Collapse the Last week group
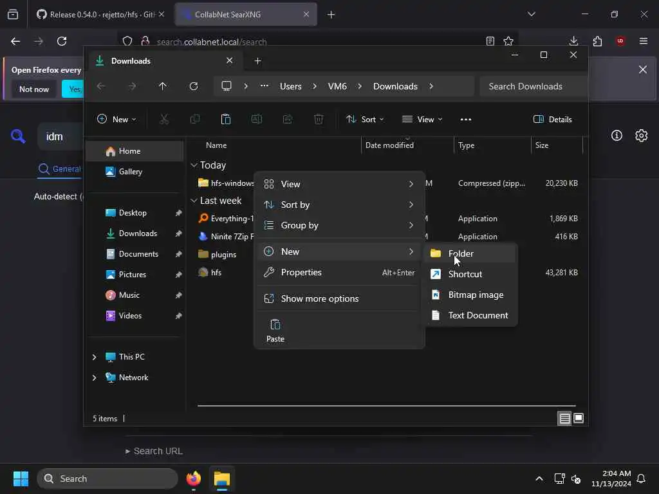 pyautogui.click(x=194, y=201)
